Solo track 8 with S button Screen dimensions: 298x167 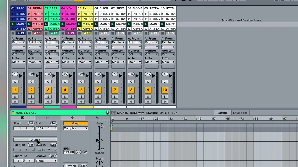tap(131, 97)
